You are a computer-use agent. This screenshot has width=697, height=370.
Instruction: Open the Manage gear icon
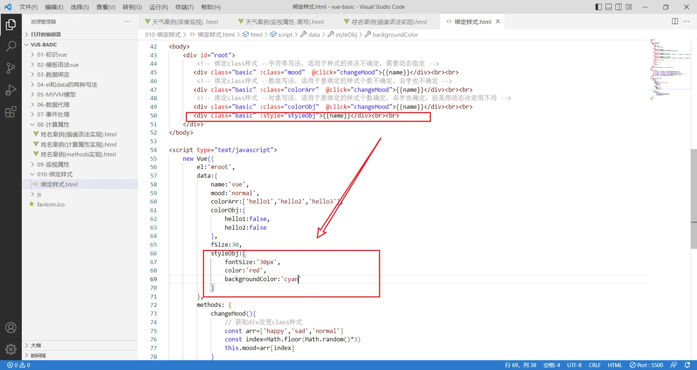click(x=10, y=350)
